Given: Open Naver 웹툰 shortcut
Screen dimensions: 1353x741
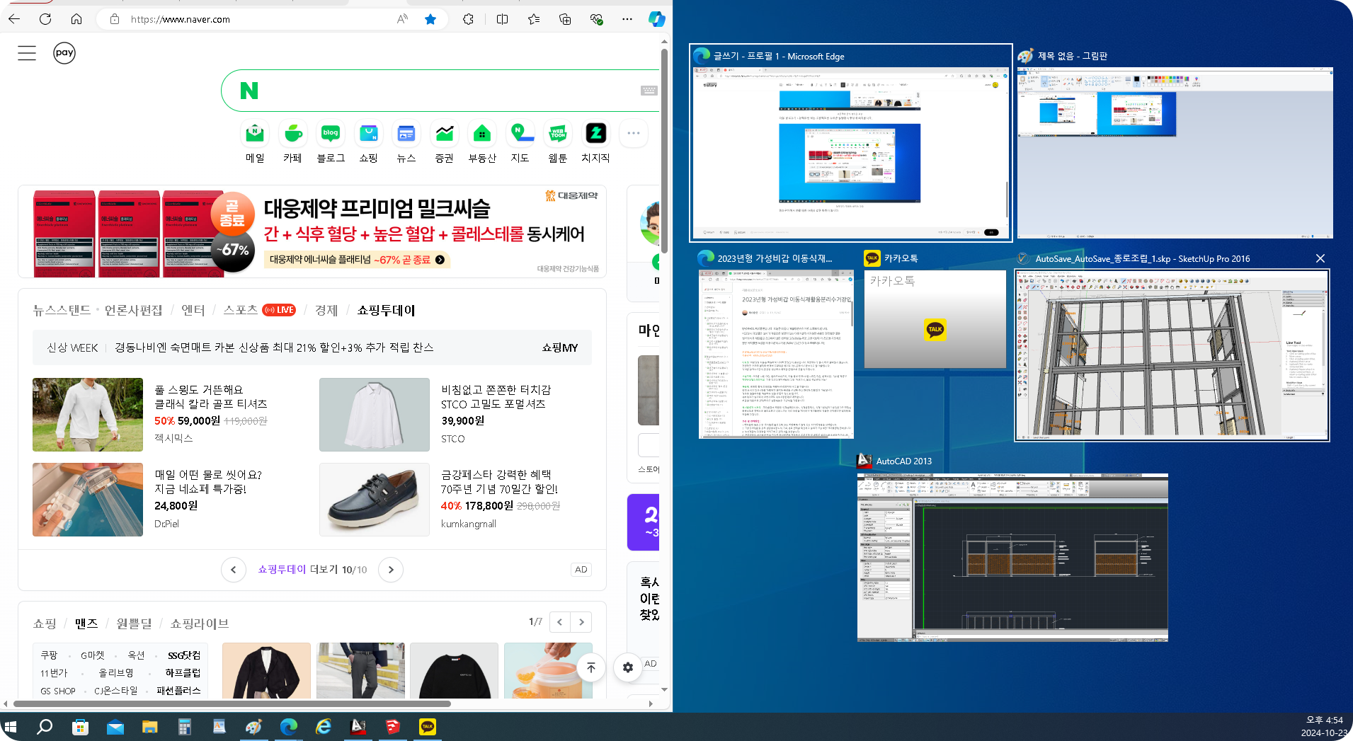Looking at the screenshot, I should click(558, 142).
